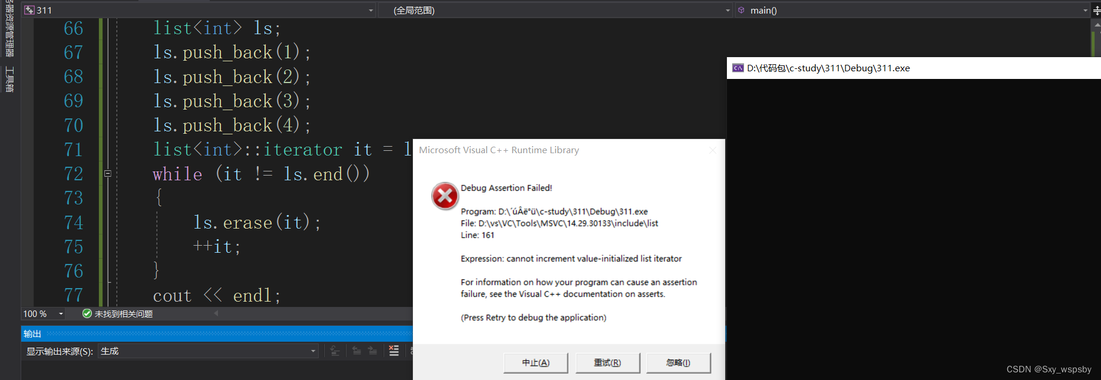
Task: Click the Retry 重试(R) button
Action: coord(607,363)
